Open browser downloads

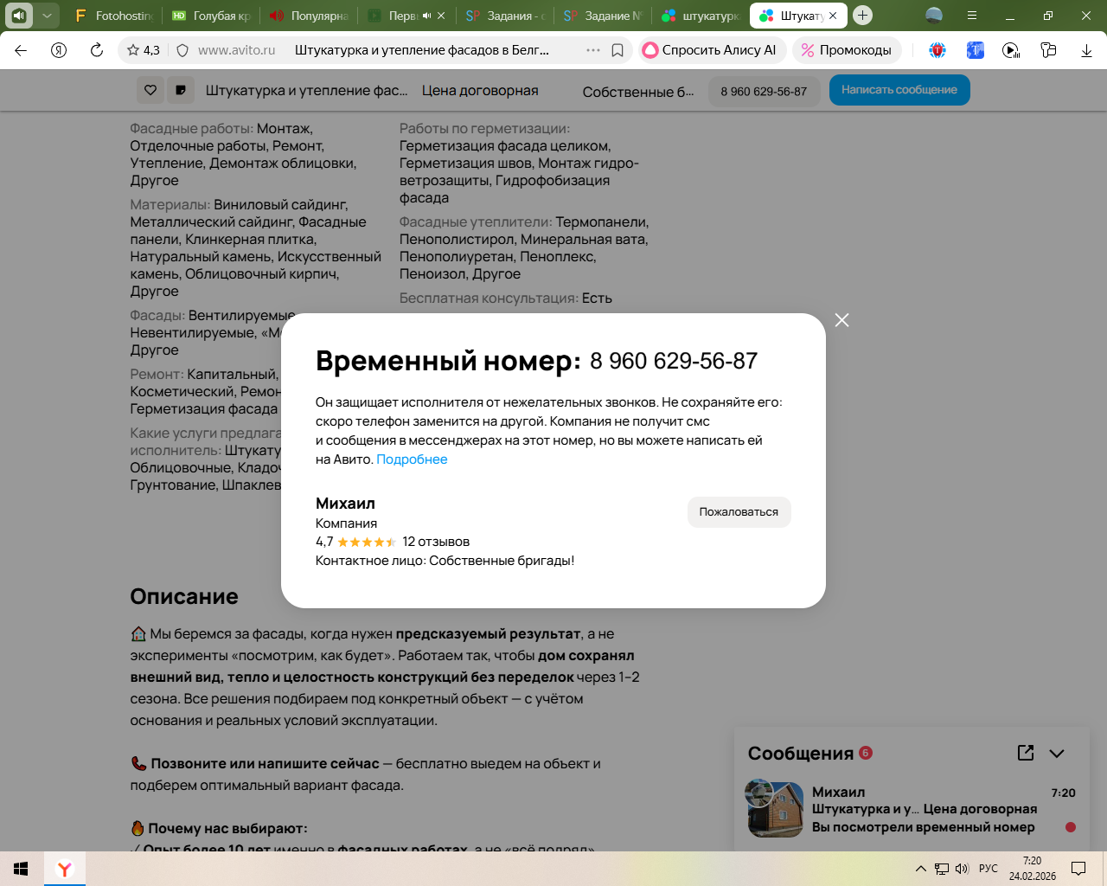click(1086, 50)
